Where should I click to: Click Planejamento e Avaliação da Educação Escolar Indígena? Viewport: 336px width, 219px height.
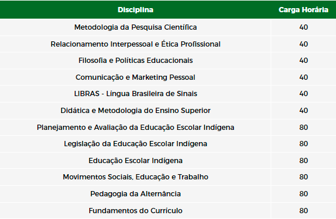135,128
